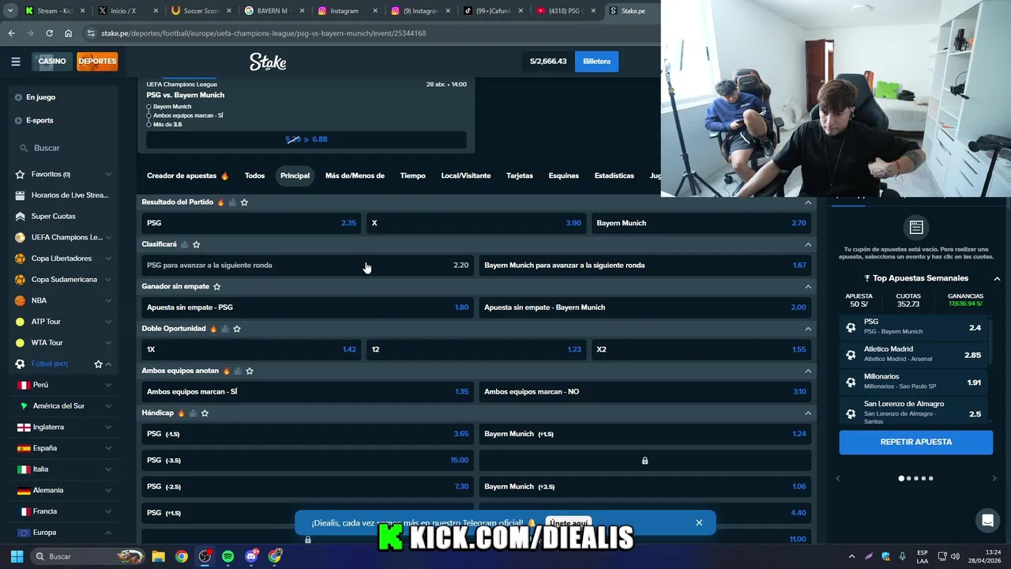The height and width of the screenshot is (569, 1011).
Task: Select Ambos equipos marcan - SÍ odds
Action: (x=307, y=391)
